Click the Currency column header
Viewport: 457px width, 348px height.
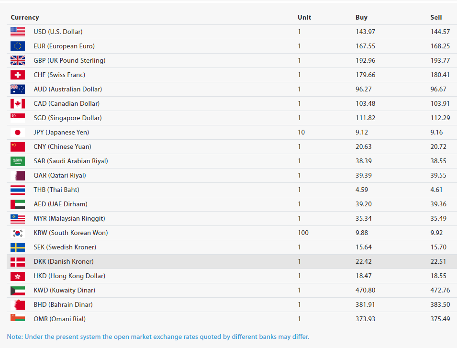tap(25, 17)
